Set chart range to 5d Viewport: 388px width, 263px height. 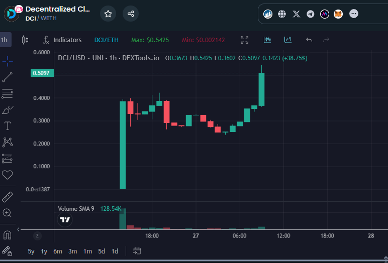coord(102,251)
